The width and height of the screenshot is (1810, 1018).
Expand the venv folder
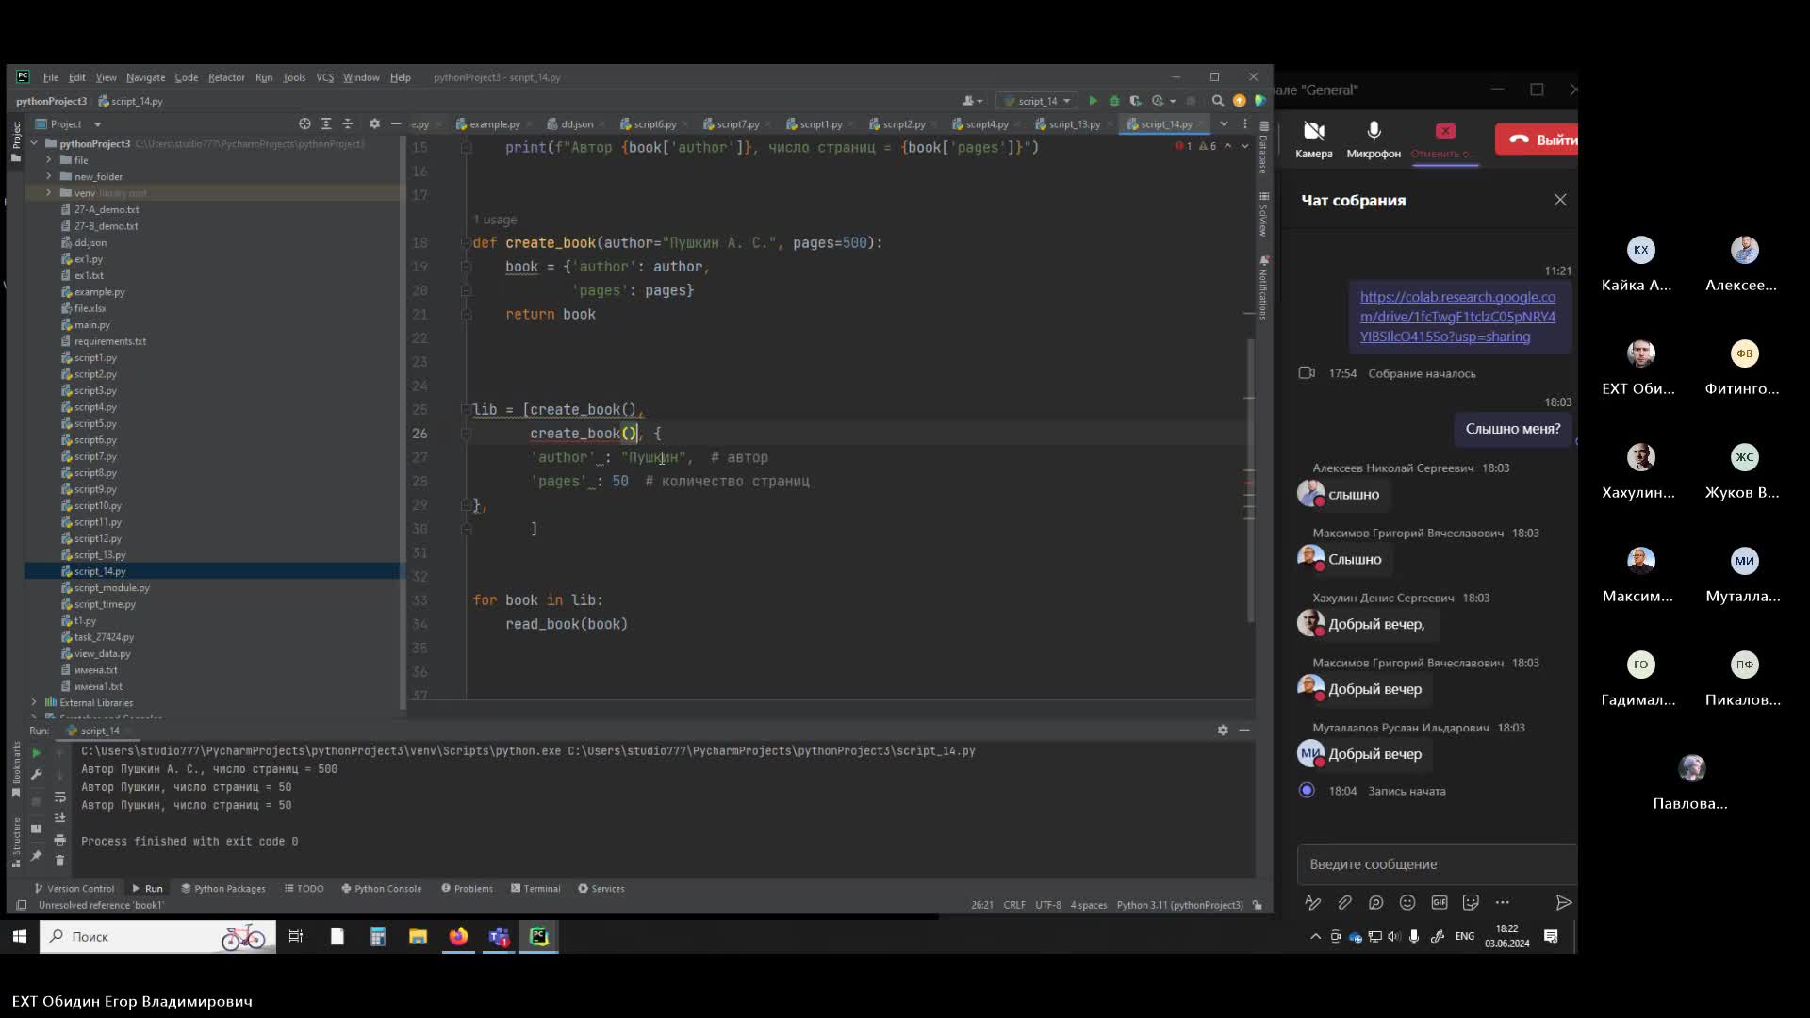(48, 192)
